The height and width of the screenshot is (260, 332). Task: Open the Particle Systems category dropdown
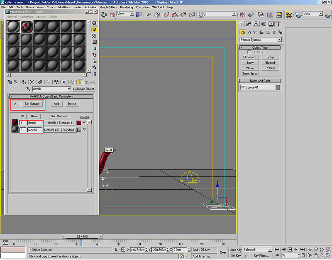point(279,40)
